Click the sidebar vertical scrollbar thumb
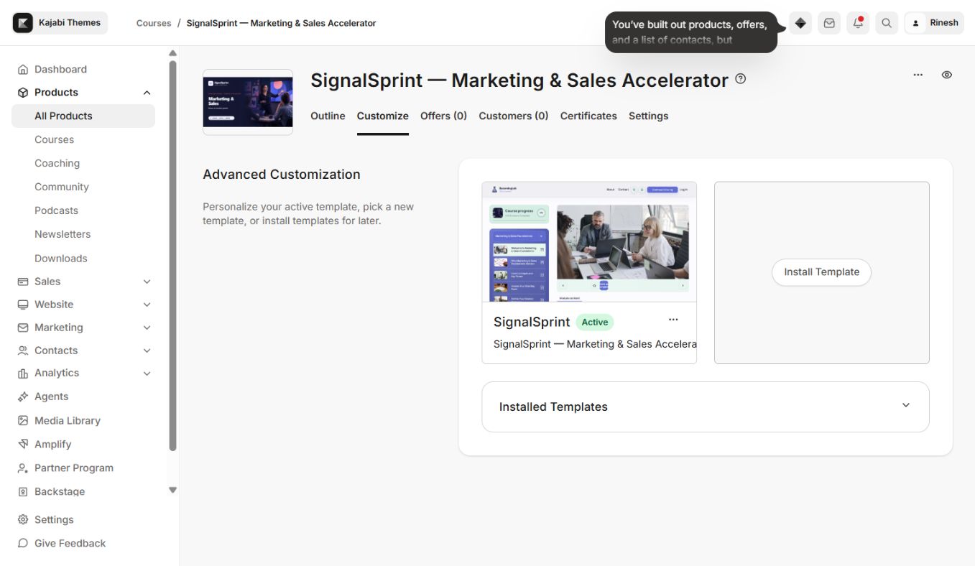This screenshot has width=975, height=566. [172, 256]
